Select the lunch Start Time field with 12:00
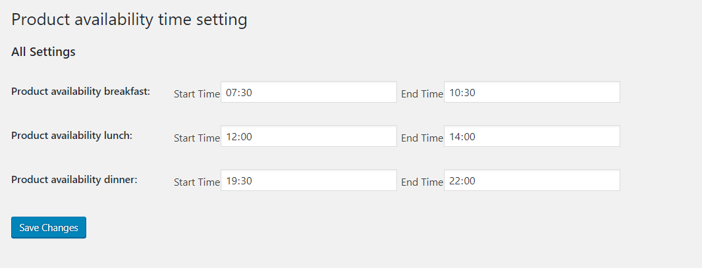 tap(309, 136)
